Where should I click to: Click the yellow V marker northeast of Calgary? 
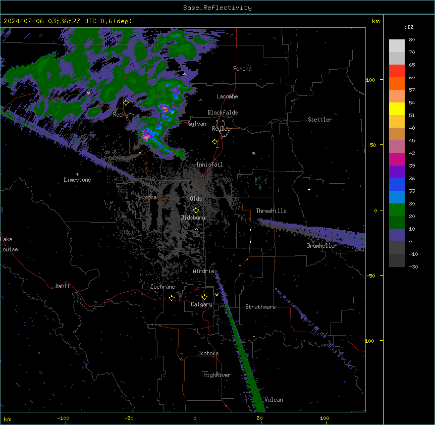click(216, 295)
